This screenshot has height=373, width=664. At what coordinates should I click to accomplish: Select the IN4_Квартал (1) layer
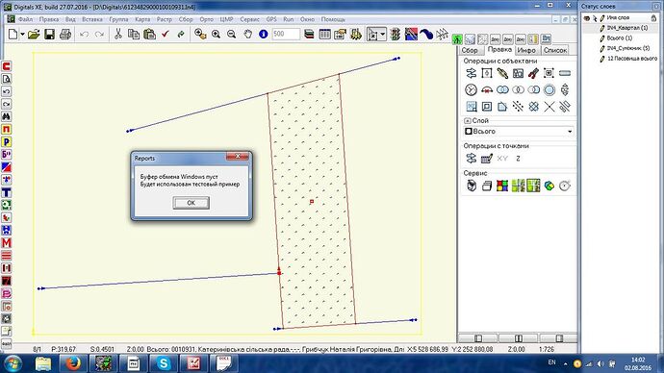[627, 28]
